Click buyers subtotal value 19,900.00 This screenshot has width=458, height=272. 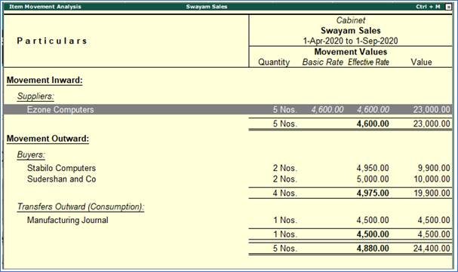click(432, 193)
